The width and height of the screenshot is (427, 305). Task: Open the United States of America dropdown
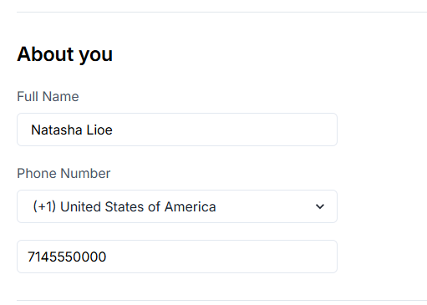pos(177,206)
